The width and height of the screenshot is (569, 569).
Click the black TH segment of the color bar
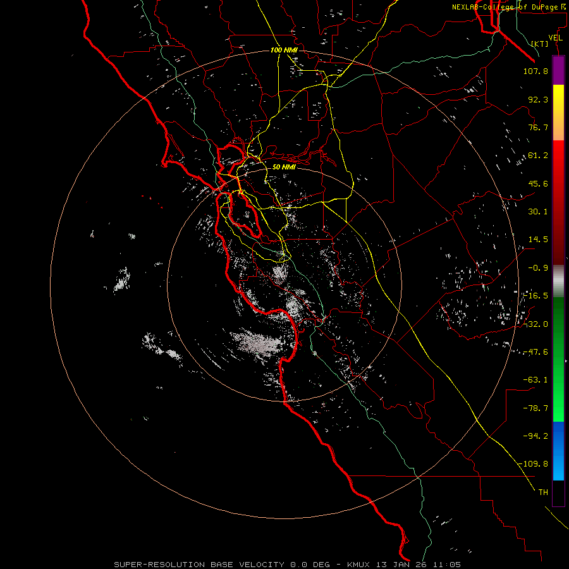pyautogui.click(x=558, y=493)
